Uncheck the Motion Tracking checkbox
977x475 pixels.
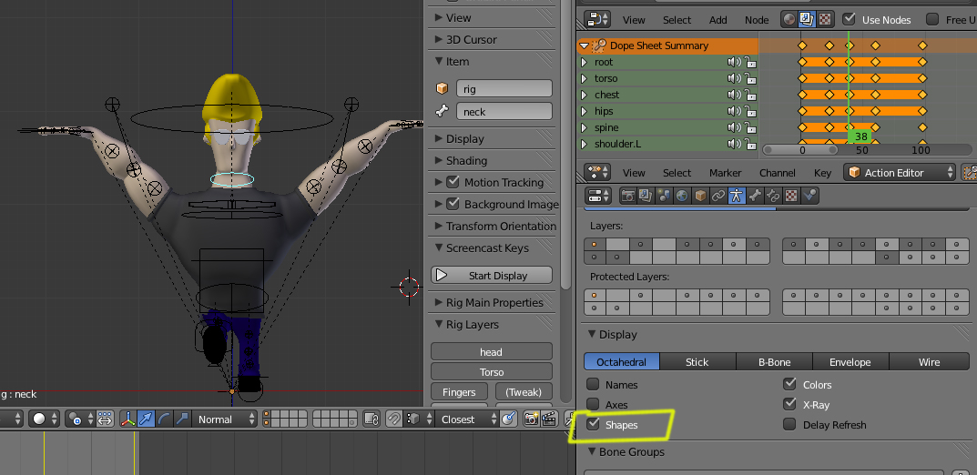[453, 182]
